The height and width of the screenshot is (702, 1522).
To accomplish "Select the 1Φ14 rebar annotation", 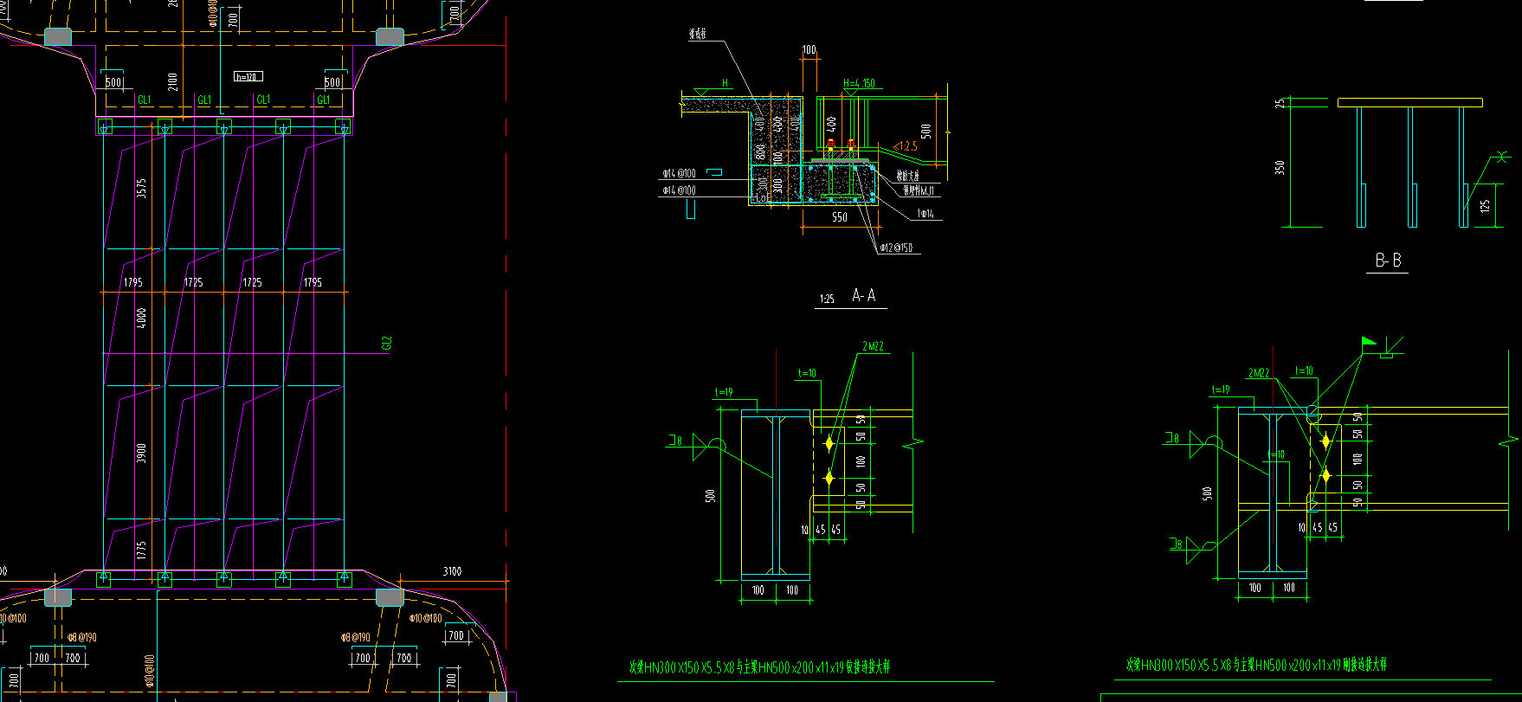I will 925,214.
